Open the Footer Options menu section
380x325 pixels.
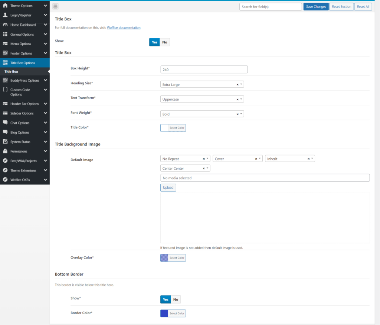tap(21, 53)
